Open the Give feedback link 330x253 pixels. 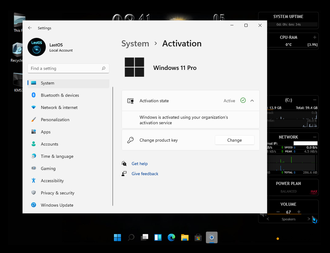coord(145,174)
